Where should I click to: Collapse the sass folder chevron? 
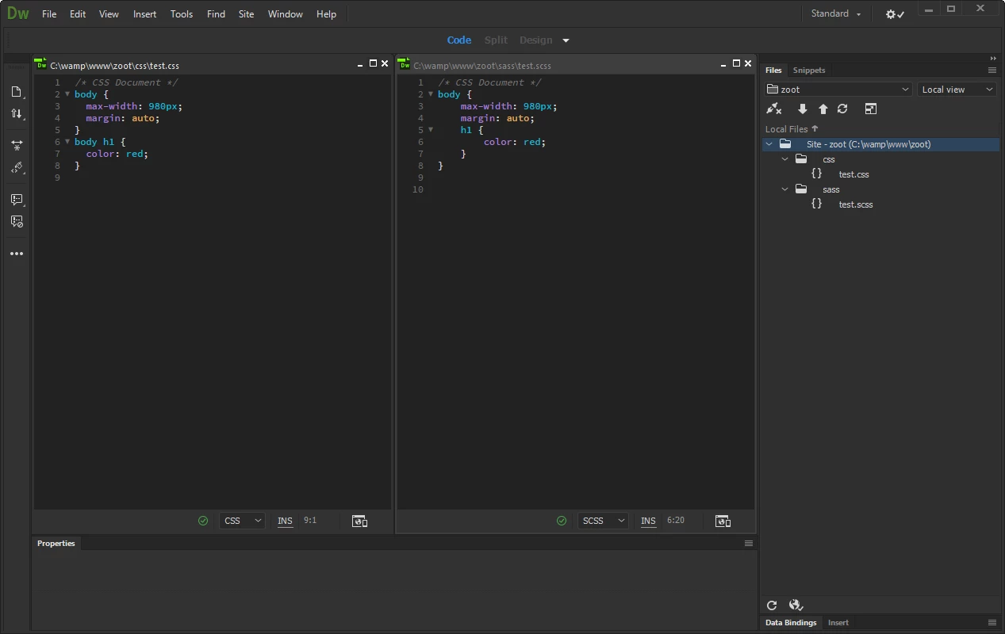point(785,189)
